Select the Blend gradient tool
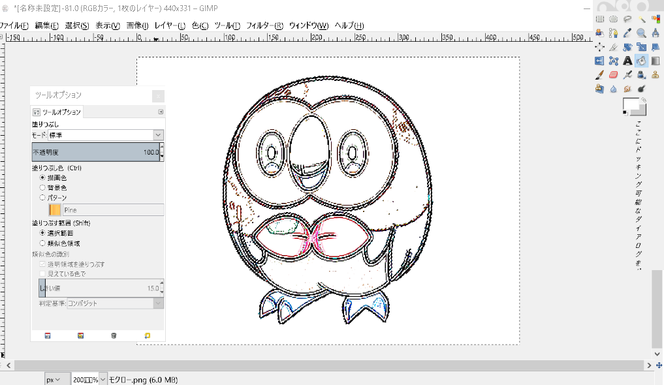 (656, 61)
